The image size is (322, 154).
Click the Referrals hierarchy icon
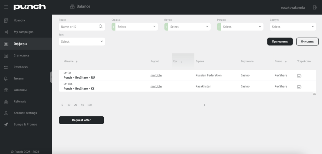(x=6, y=101)
